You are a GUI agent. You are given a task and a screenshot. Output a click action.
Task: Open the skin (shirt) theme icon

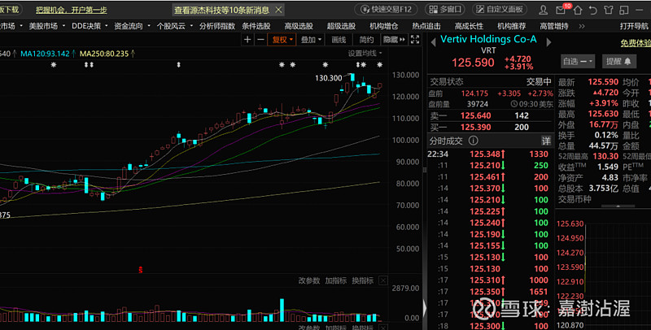pos(608,10)
